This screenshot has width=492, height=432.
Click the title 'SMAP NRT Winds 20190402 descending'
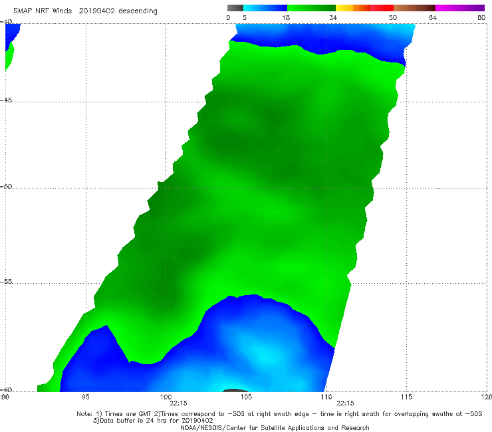(x=85, y=11)
